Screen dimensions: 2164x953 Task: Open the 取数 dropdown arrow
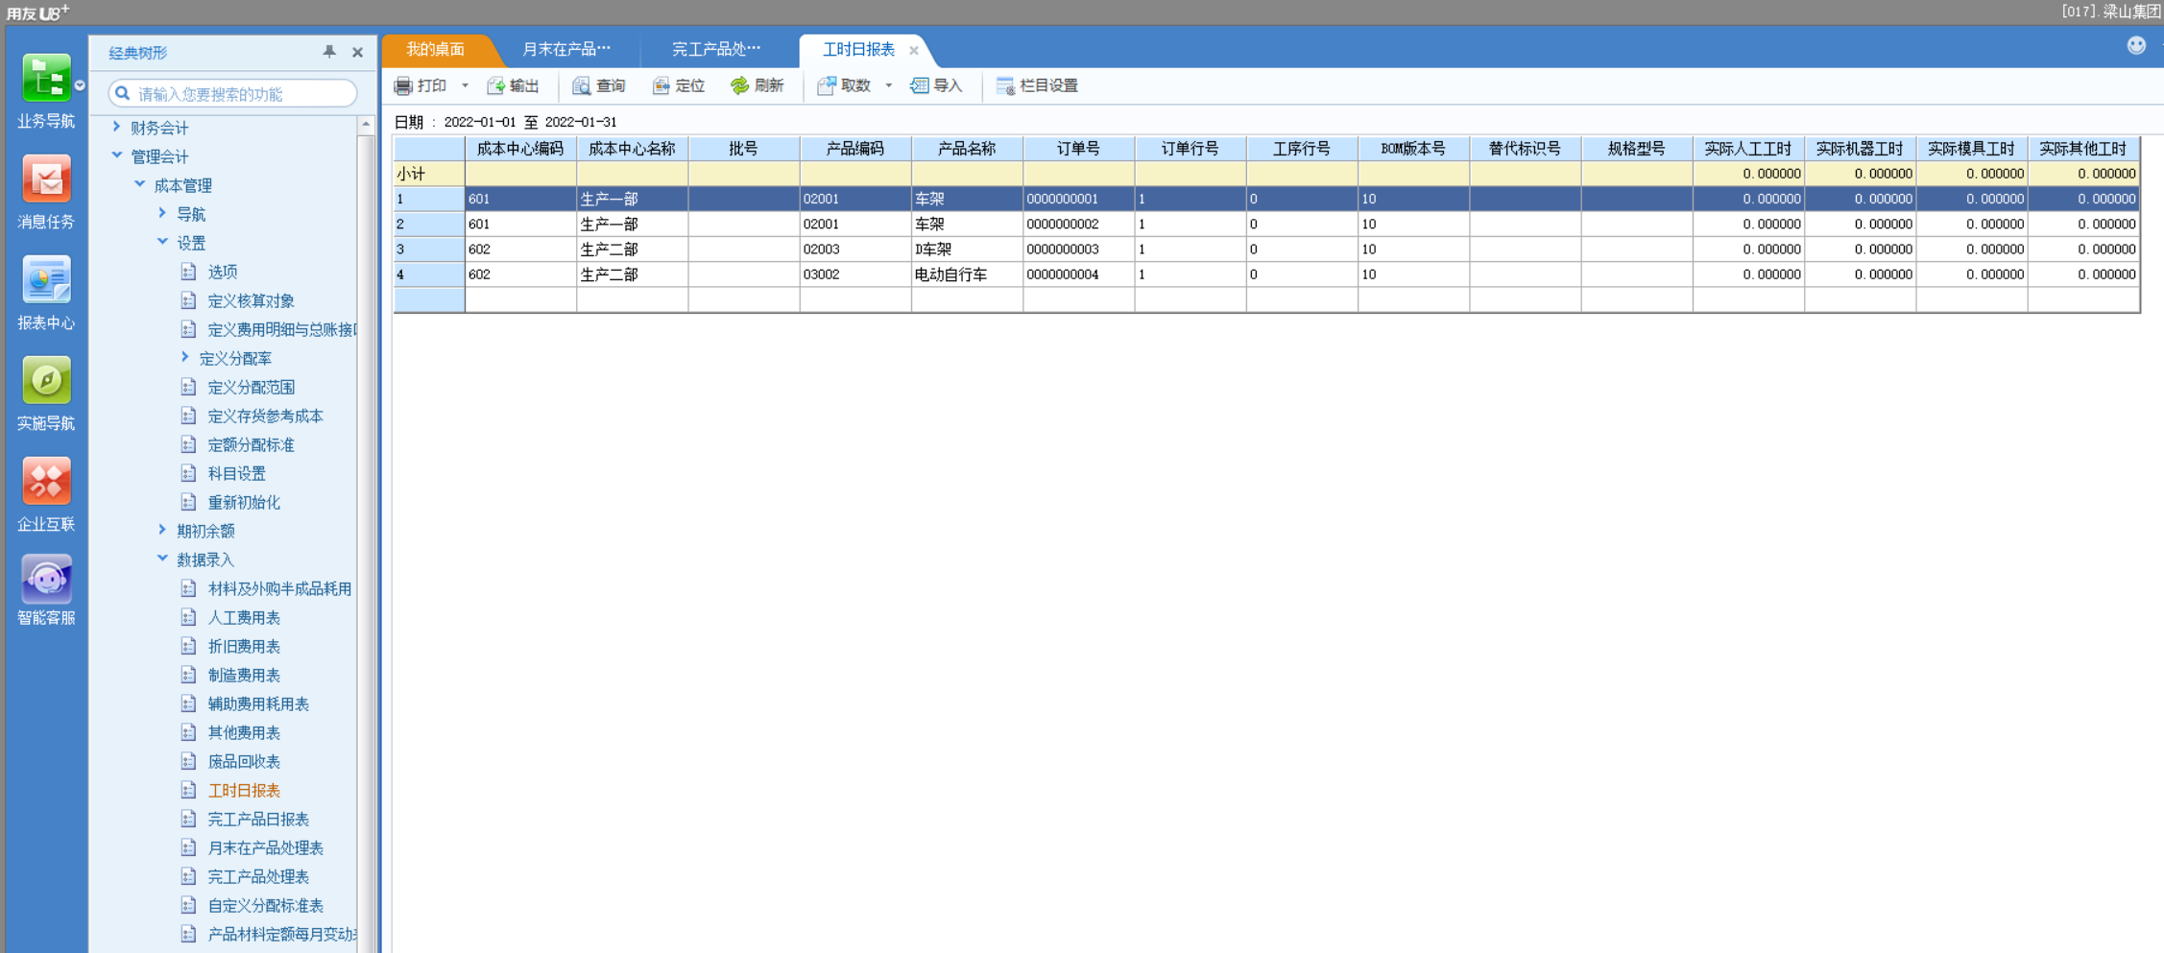[889, 86]
